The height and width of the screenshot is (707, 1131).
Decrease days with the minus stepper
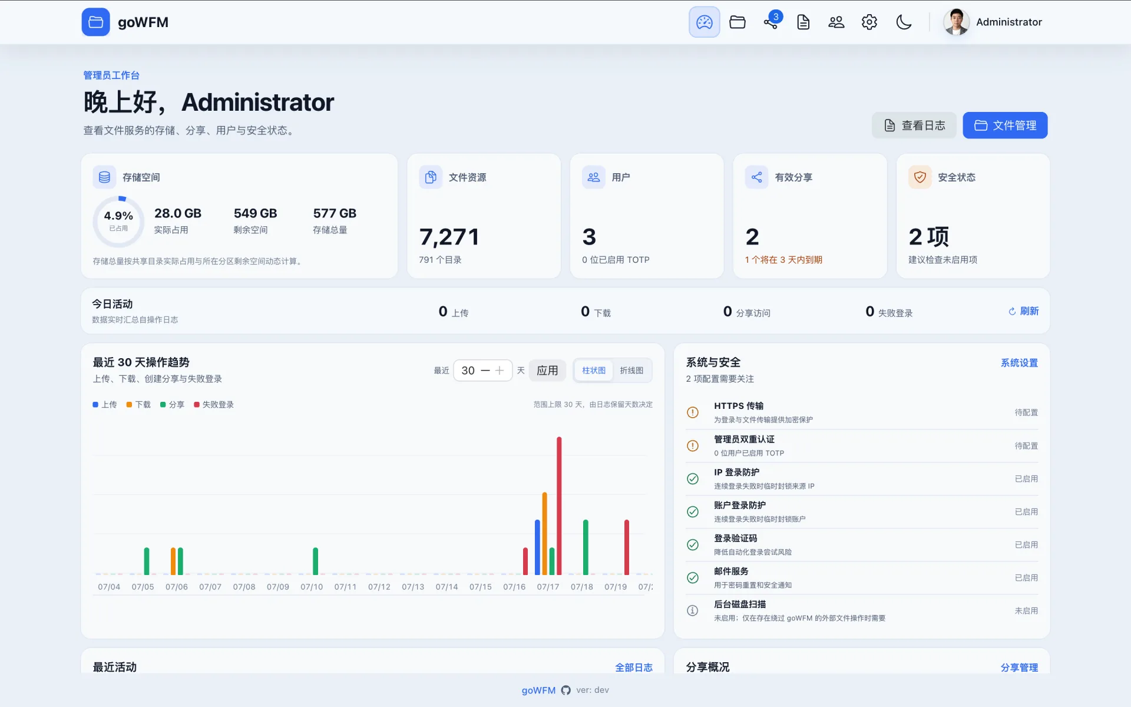pos(485,371)
